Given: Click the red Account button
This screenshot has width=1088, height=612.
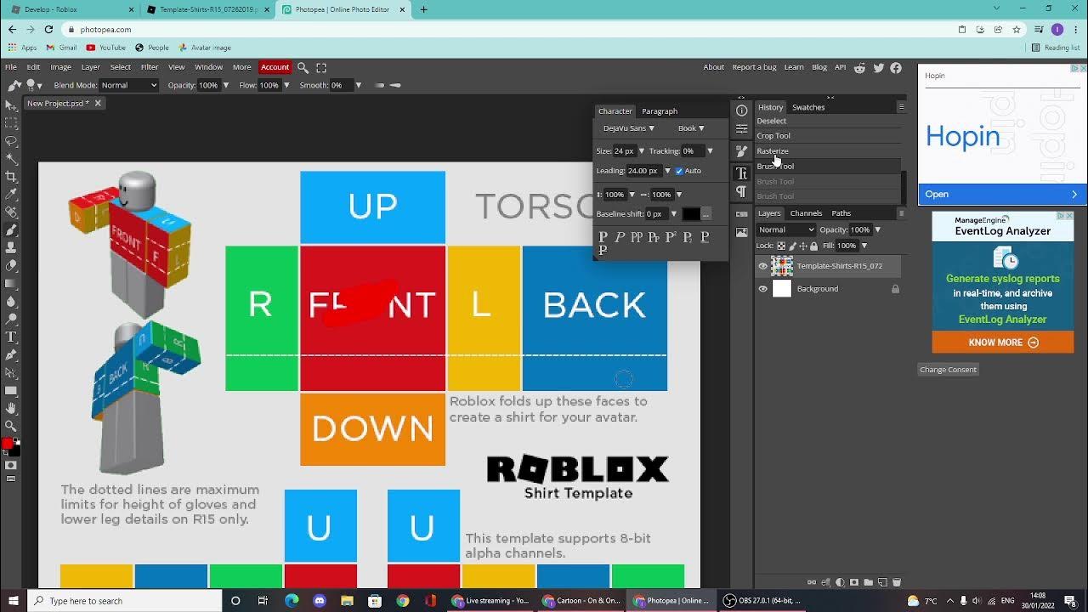Looking at the screenshot, I should click(275, 67).
